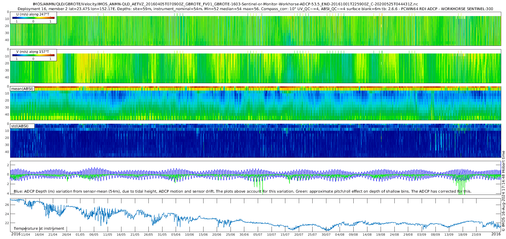Click the deployment metadata subtitle line
The height and width of the screenshot is (239, 506).
255,9
